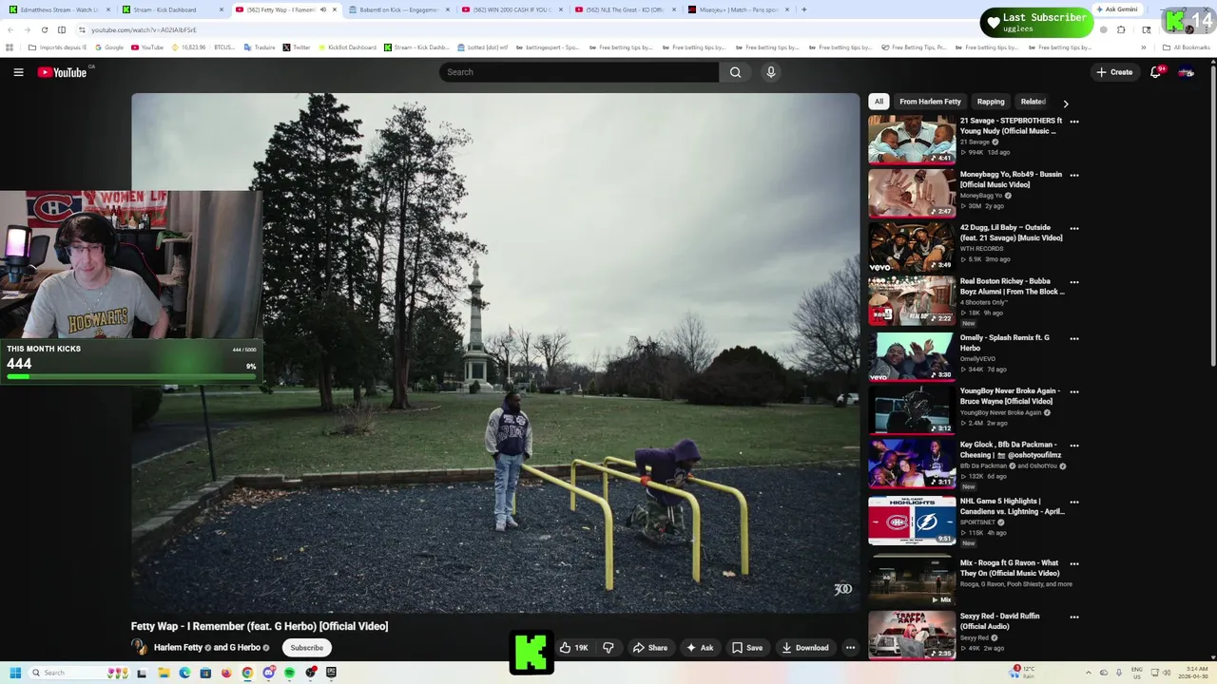Mute the playing Fetty Wap tab
The image size is (1217, 684).
pos(322,9)
